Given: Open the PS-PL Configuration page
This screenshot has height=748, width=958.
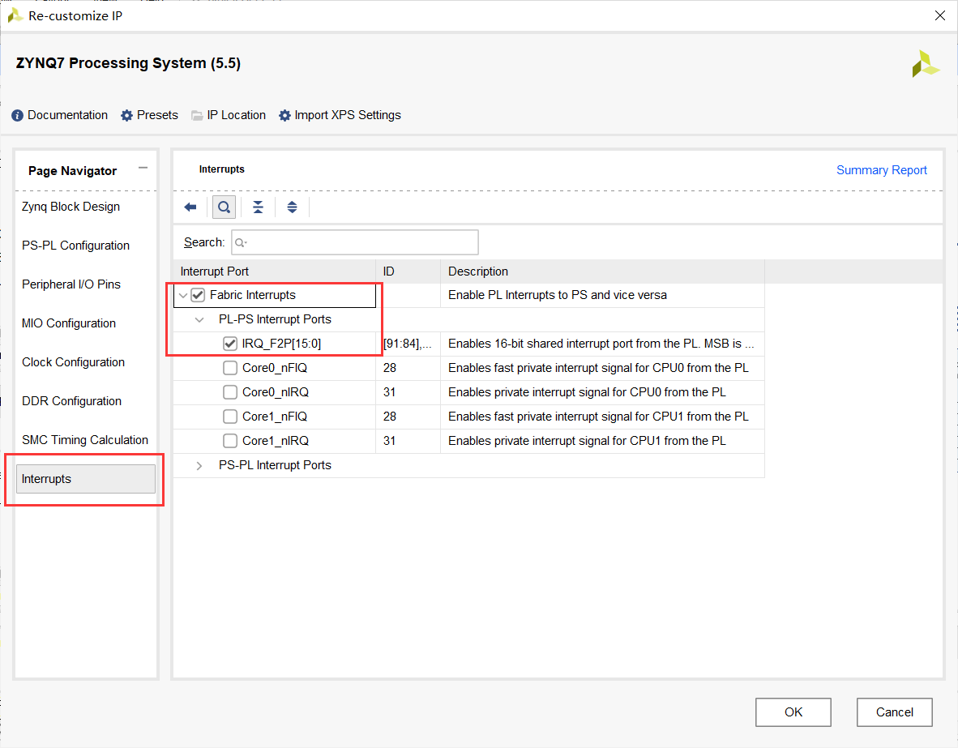Looking at the screenshot, I should (x=75, y=246).
